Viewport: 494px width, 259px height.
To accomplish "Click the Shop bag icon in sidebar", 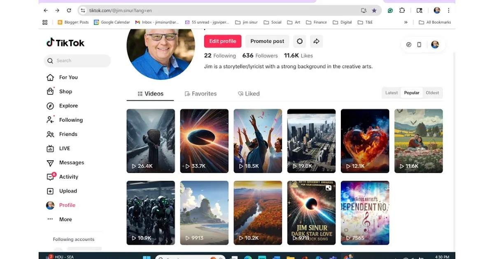I will tap(50, 92).
